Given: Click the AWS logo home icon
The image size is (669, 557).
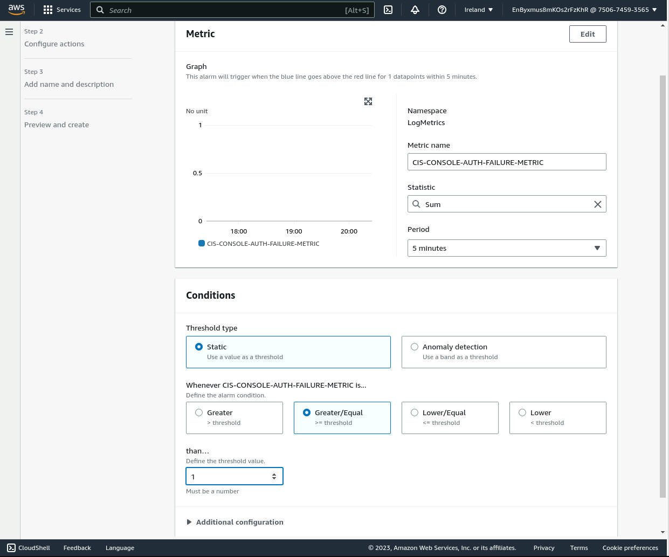Looking at the screenshot, I should tap(16, 9).
